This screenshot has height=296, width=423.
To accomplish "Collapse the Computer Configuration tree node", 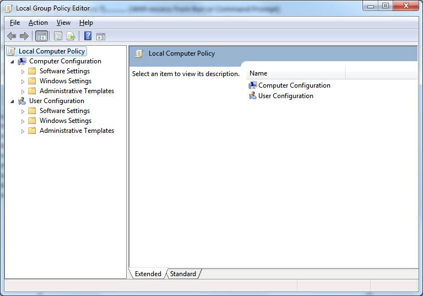I will (x=13, y=62).
